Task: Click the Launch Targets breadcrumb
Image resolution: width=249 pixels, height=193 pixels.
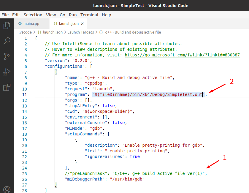Action: click(81, 32)
